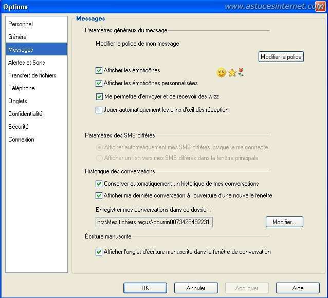The width and height of the screenshot is (328, 298).
Task: Toggle Afficher les émoticônes personnalisées checkbox
Action: [99, 83]
